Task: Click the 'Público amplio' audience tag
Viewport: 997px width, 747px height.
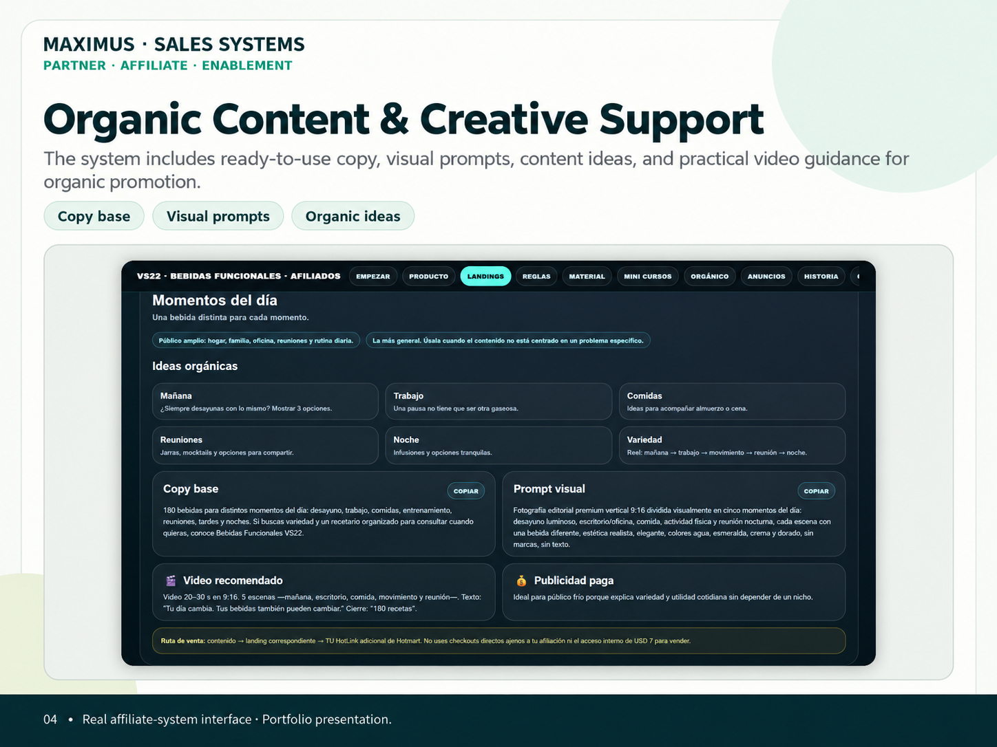Action: pos(256,340)
